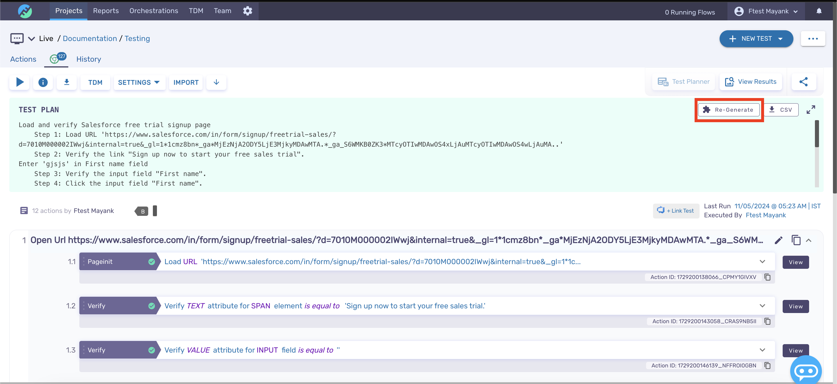Expand details of step 1.3 Verify VALUE
The image size is (837, 384).
pyautogui.click(x=762, y=350)
